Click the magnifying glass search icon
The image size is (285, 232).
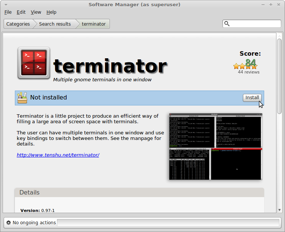pyautogui.click(x=227, y=24)
